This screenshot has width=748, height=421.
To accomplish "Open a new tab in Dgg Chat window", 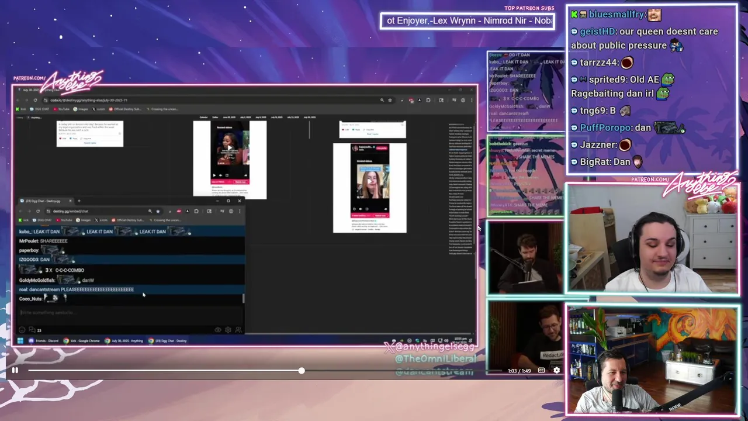I will click(x=79, y=201).
